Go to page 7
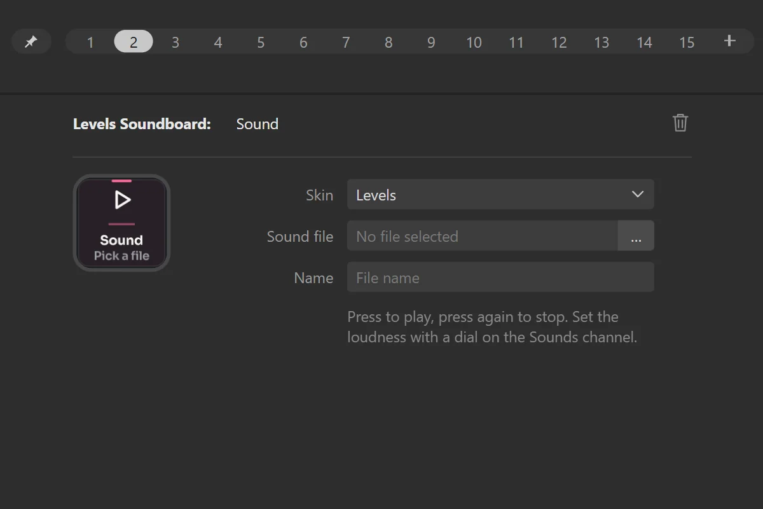This screenshot has height=509, width=763. pyautogui.click(x=346, y=42)
